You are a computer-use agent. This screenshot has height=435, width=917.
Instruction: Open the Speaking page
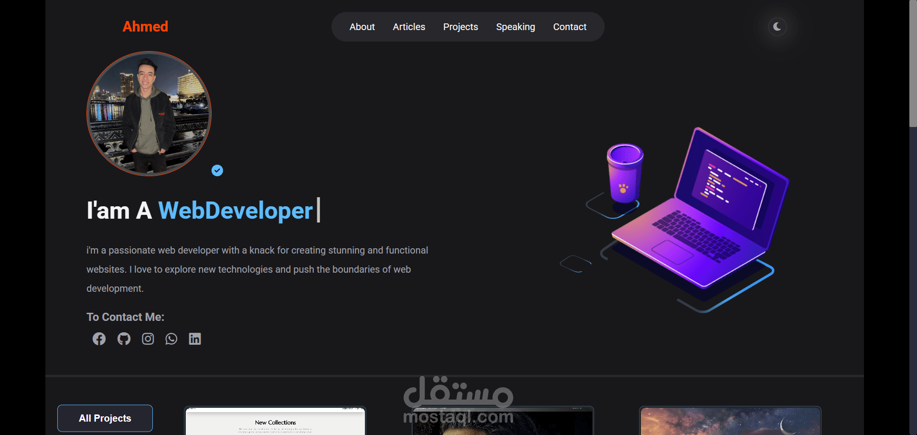(x=515, y=27)
